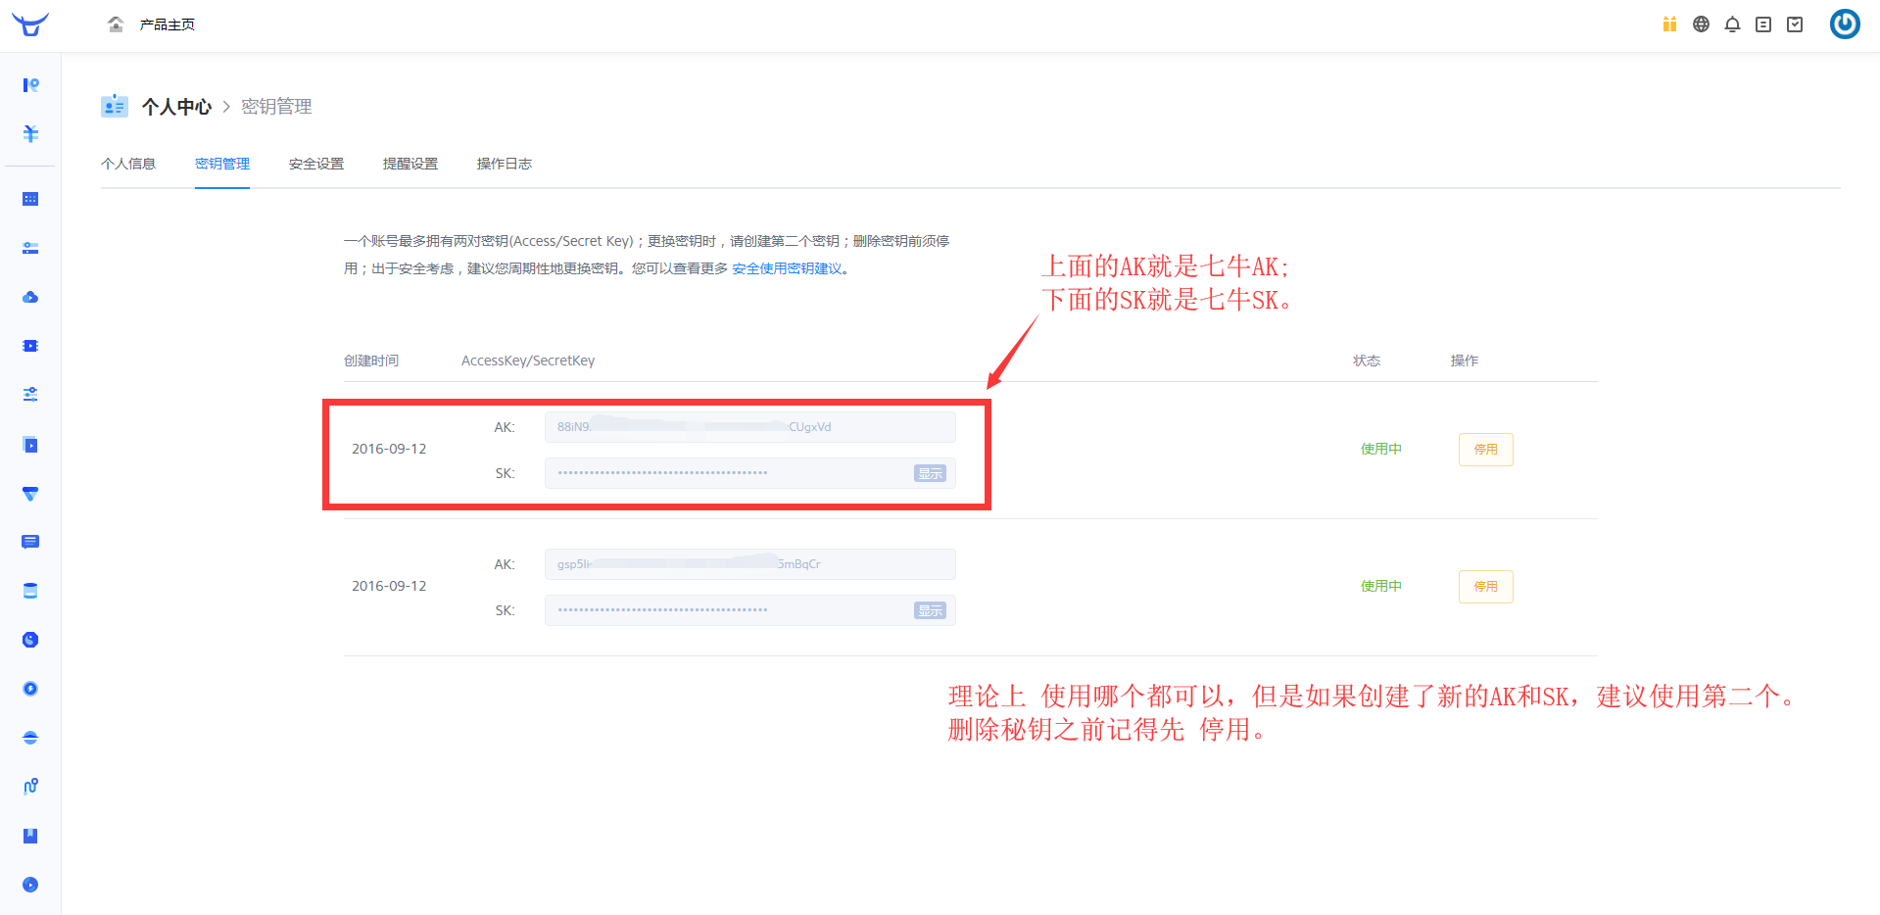Reveal the second key's SK via 显示

click(x=930, y=610)
